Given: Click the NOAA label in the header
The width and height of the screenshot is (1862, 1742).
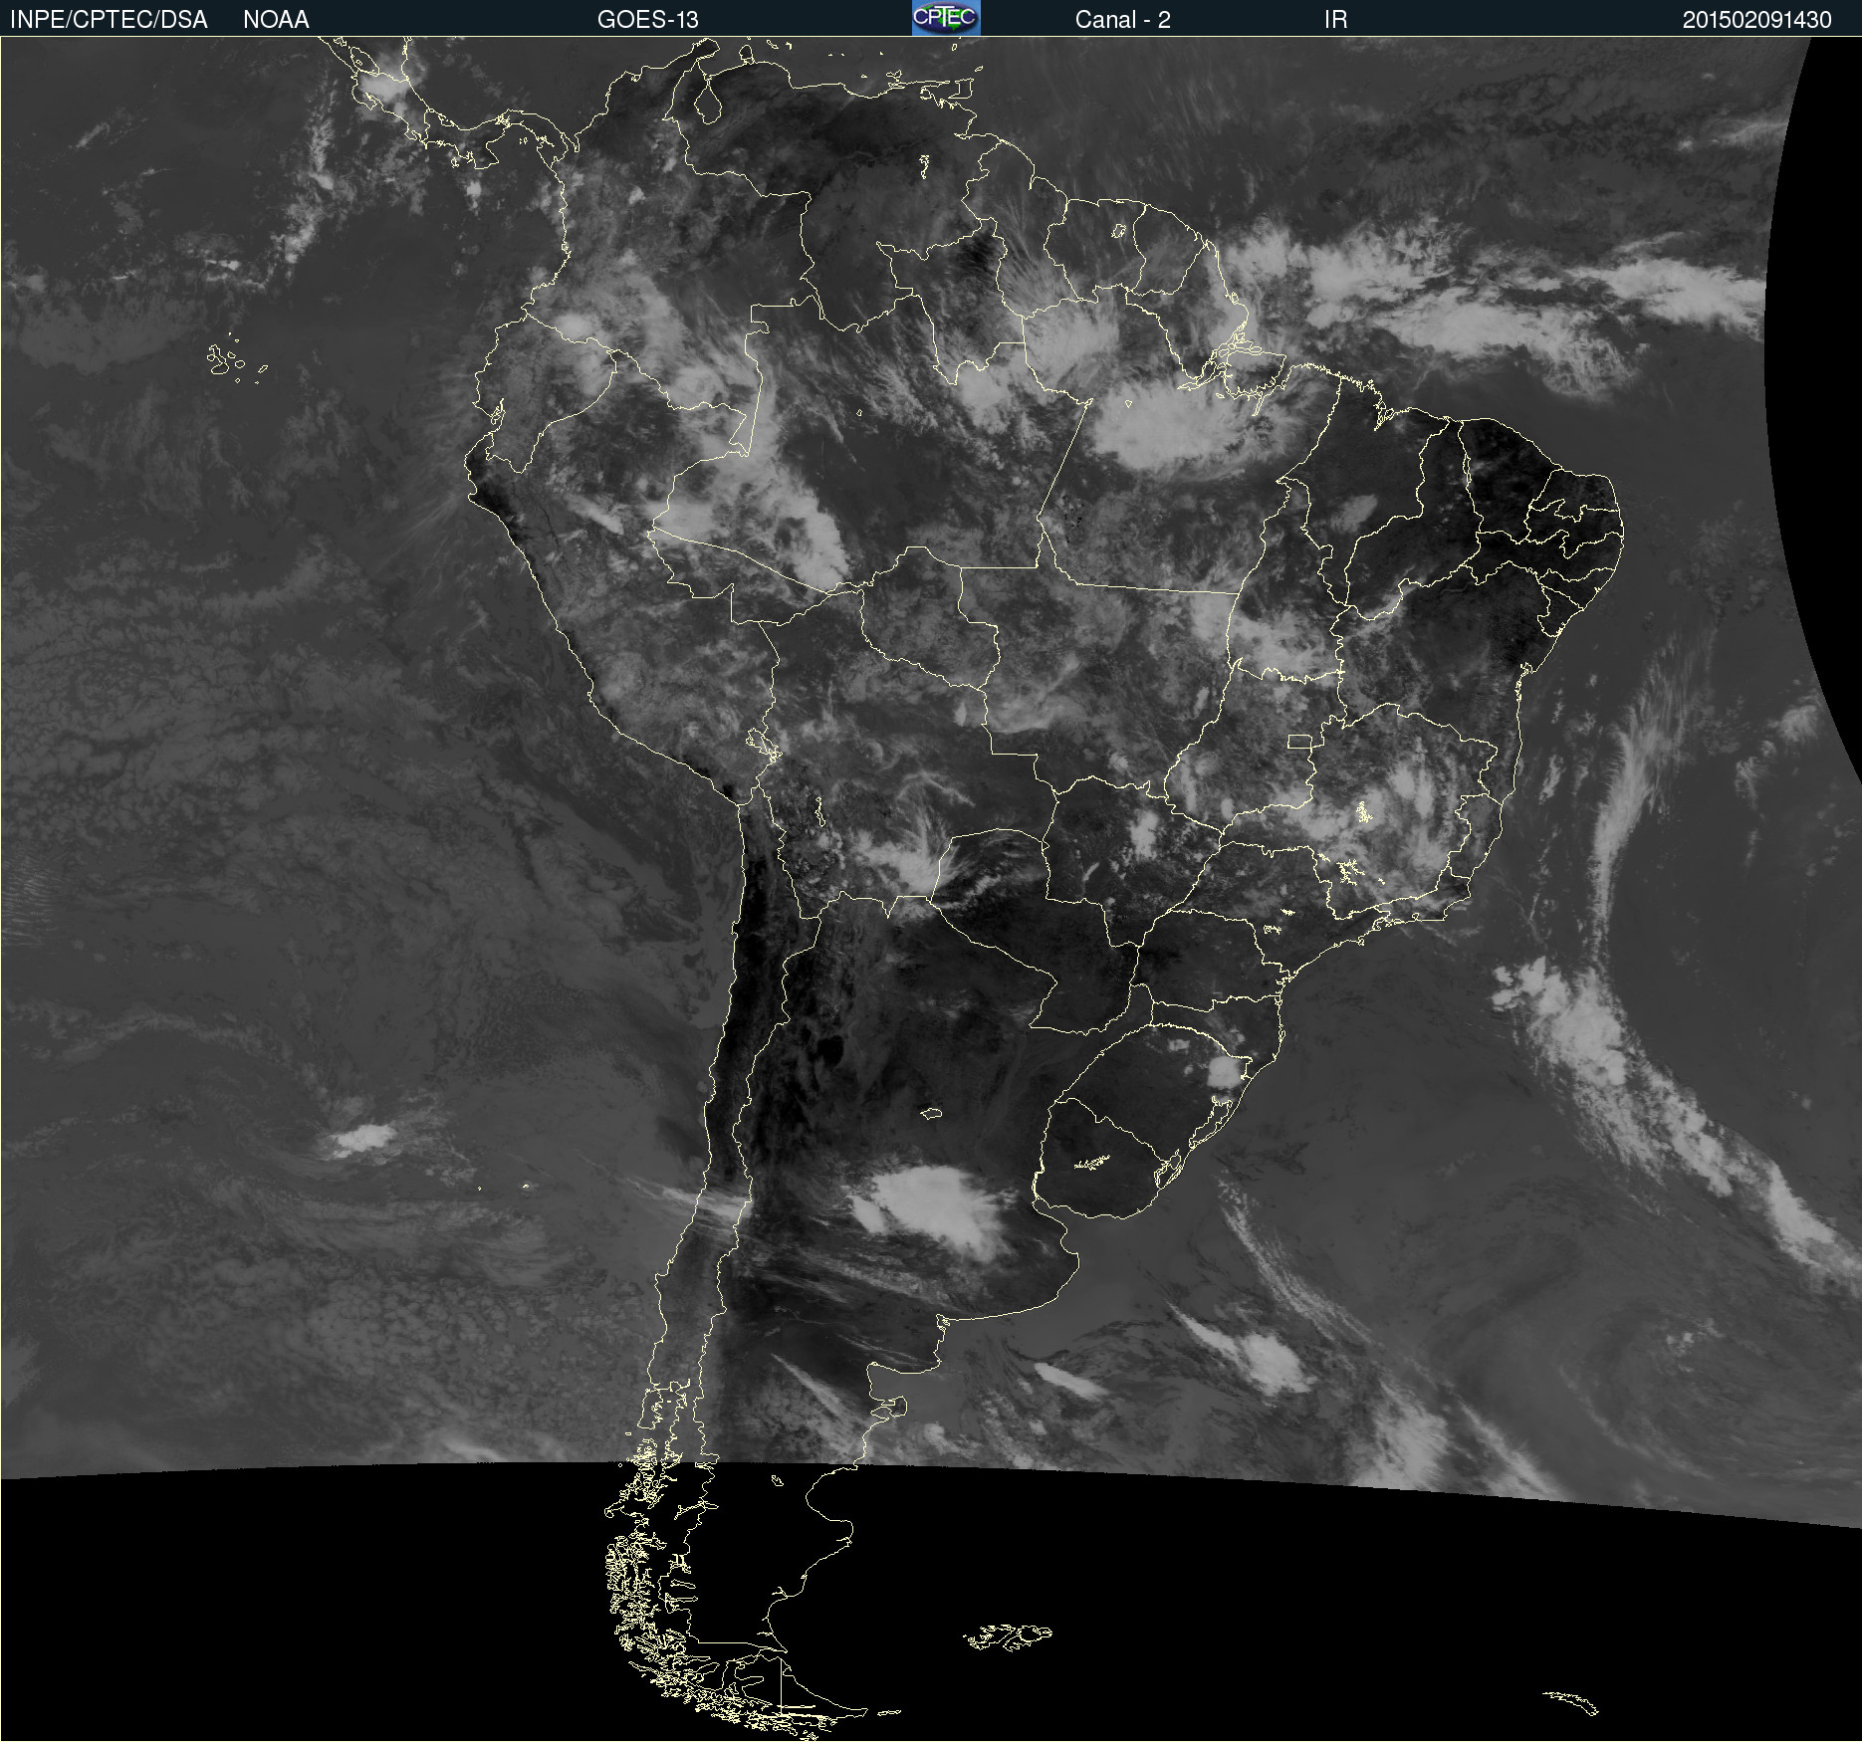Looking at the screenshot, I should pos(276,20).
